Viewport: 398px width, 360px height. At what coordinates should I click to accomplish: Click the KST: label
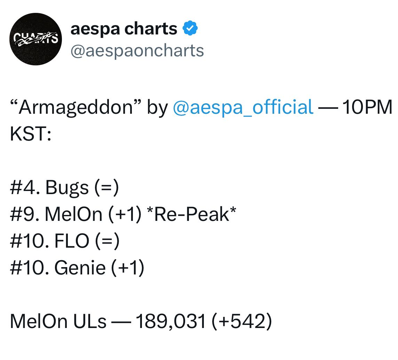pyautogui.click(x=31, y=134)
